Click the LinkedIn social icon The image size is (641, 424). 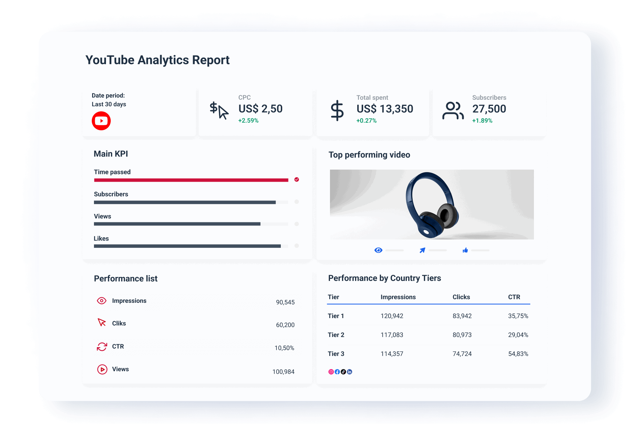point(350,372)
